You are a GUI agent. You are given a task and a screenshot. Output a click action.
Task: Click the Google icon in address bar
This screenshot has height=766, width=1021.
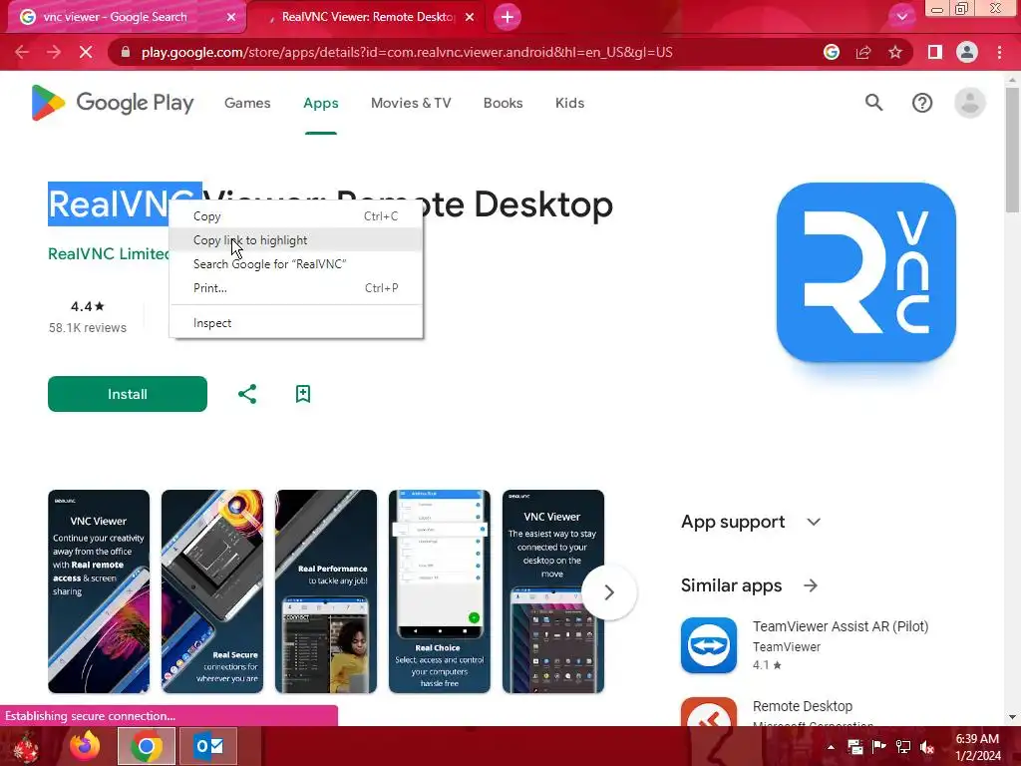(x=832, y=52)
